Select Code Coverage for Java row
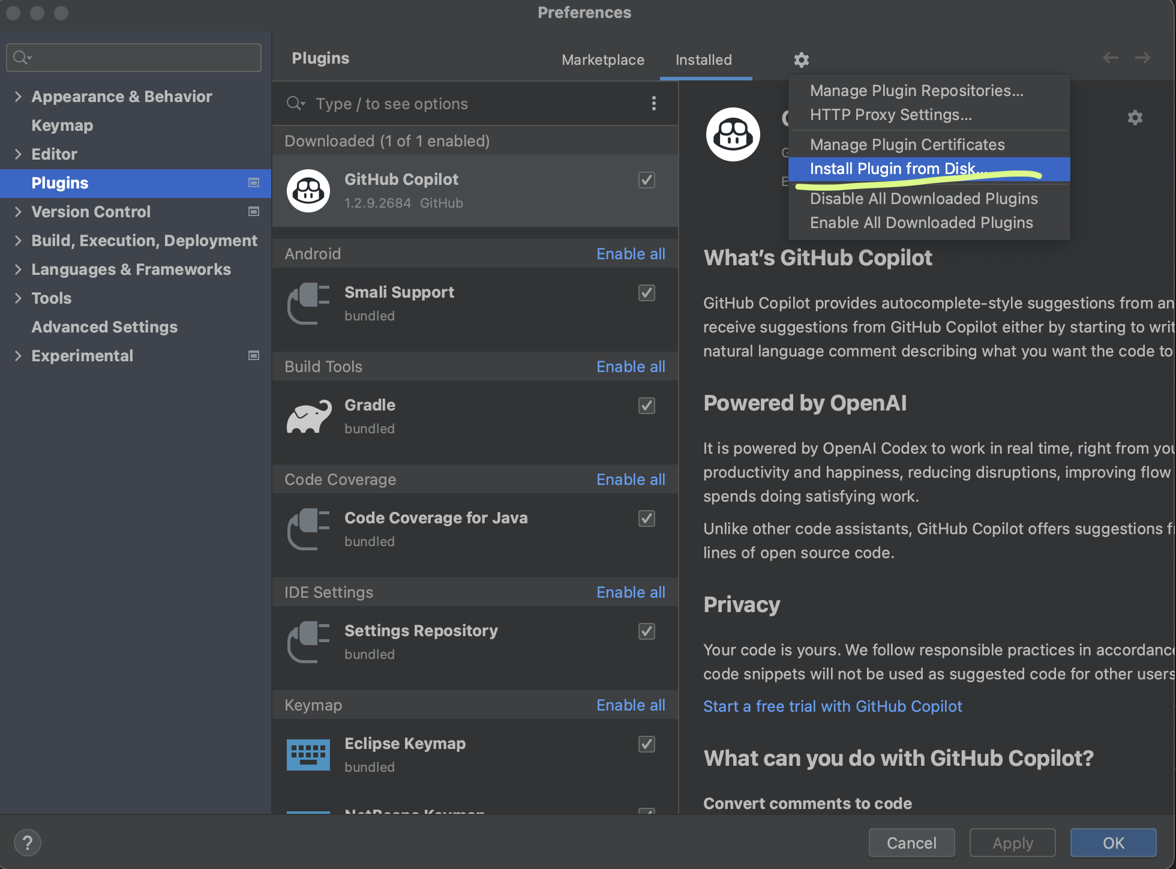The height and width of the screenshot is (869, 1176). (x=475, y=529)
